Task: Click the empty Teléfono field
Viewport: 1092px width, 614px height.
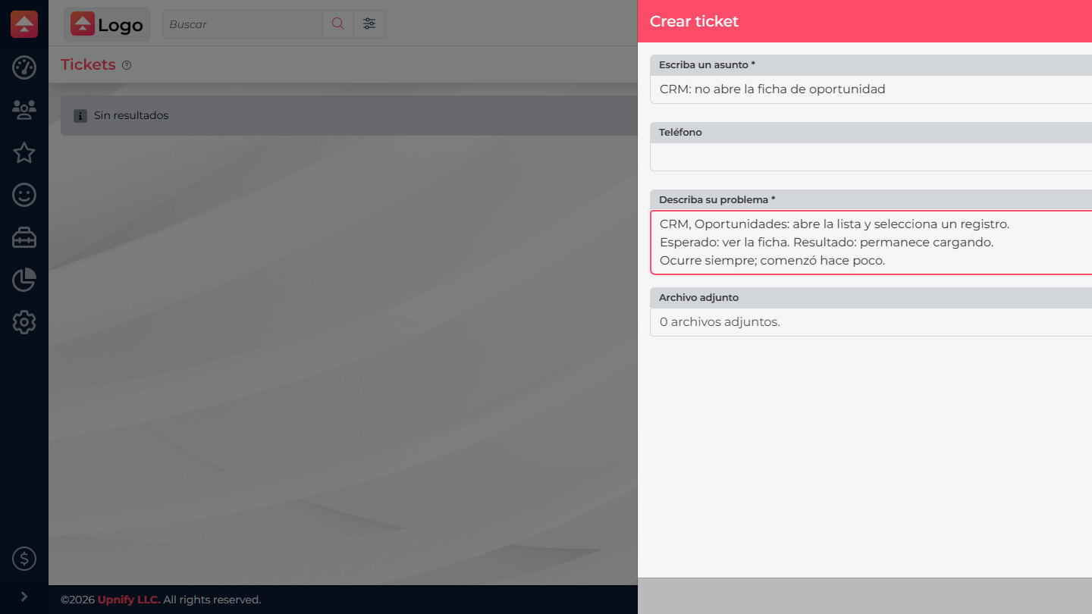Action: point(871,157)
